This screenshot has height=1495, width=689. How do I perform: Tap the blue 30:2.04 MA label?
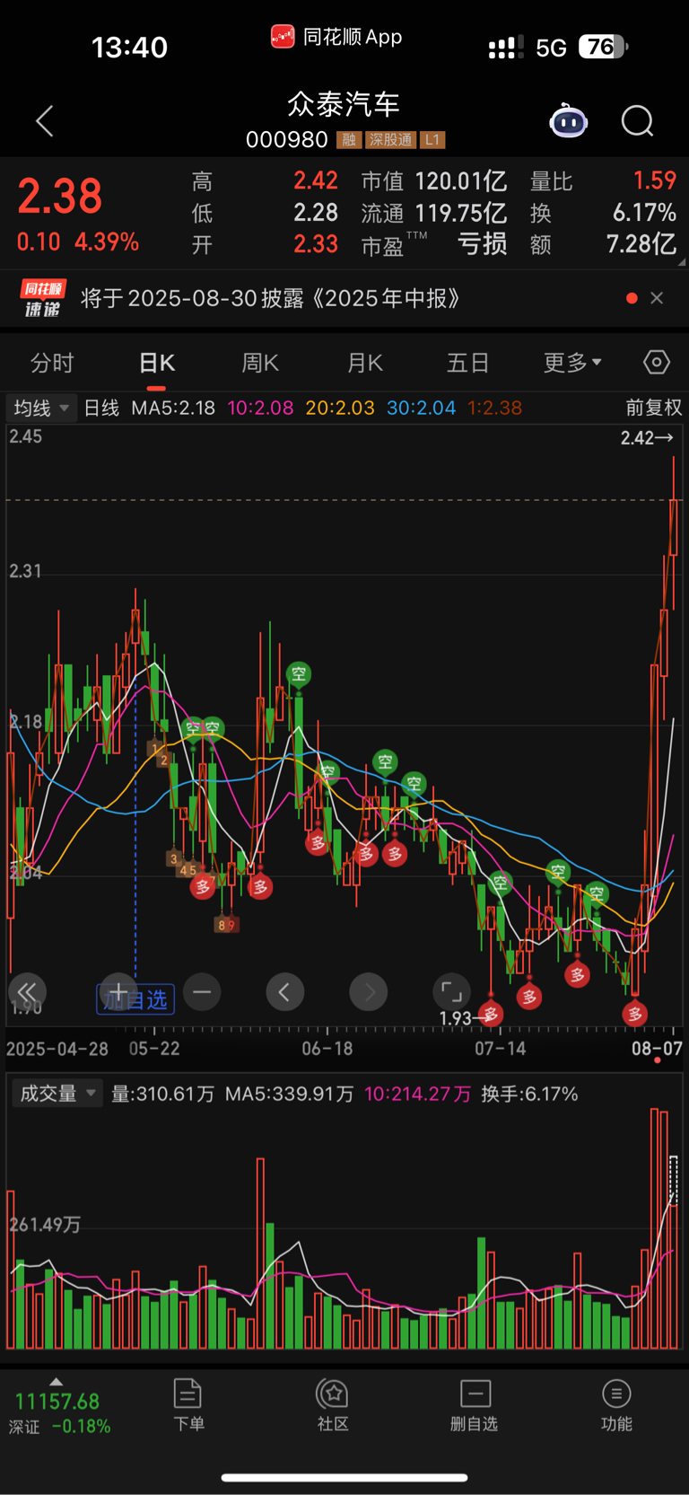422,408
